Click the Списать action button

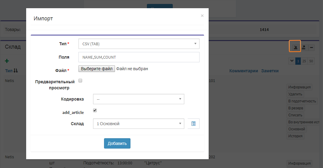[295, 115]
